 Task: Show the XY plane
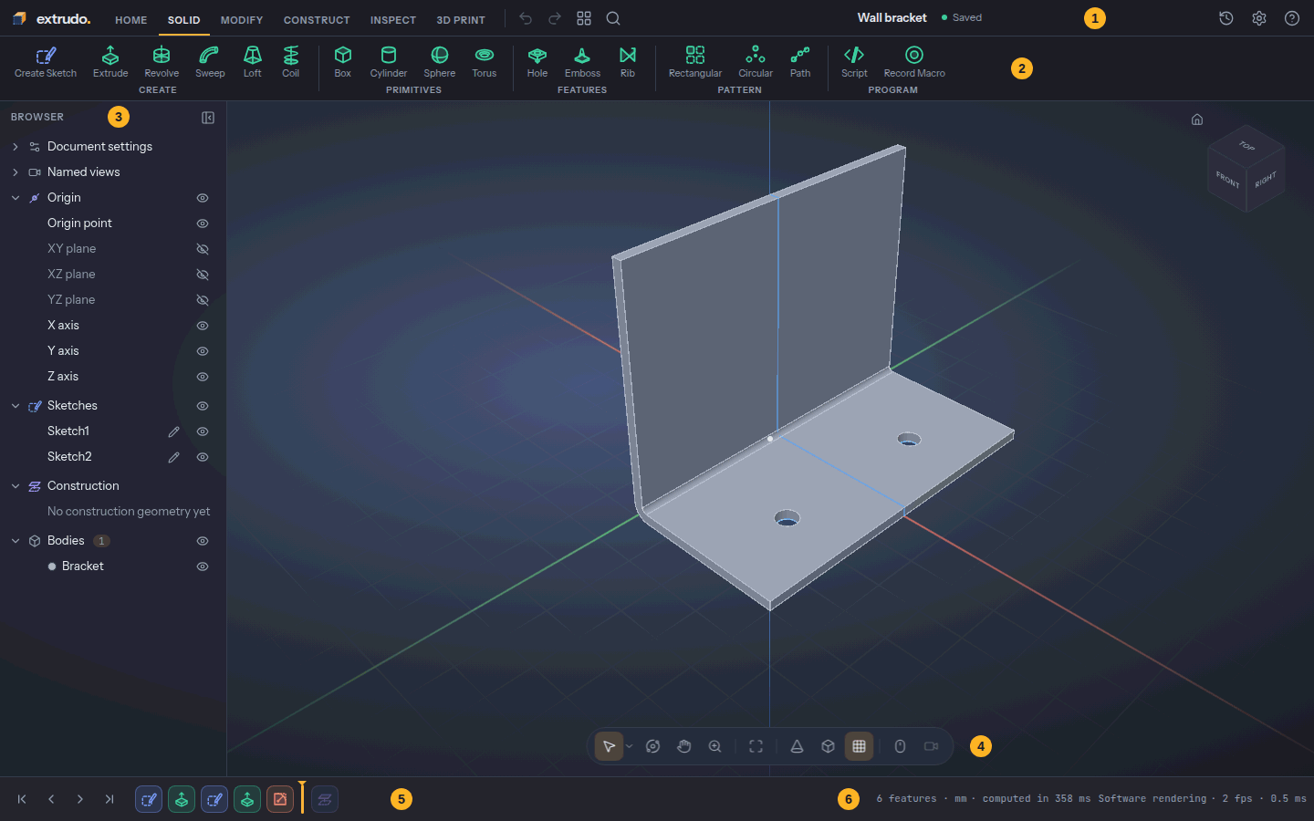(203, 249)
